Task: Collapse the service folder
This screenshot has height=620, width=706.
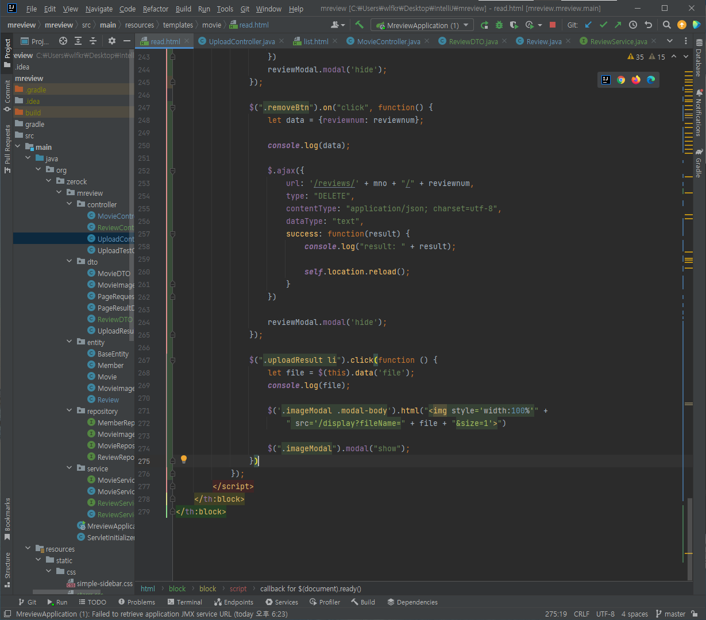Action: click(x=70, y=468)
